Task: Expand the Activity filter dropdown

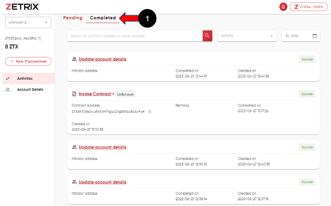Action: point(247,36)
